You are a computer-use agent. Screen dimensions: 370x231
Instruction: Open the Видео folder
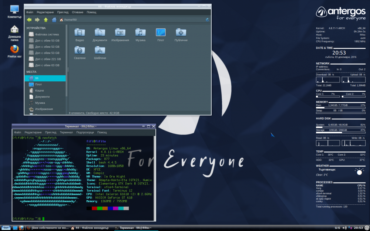pyautogui.click(x=80, y=35)
